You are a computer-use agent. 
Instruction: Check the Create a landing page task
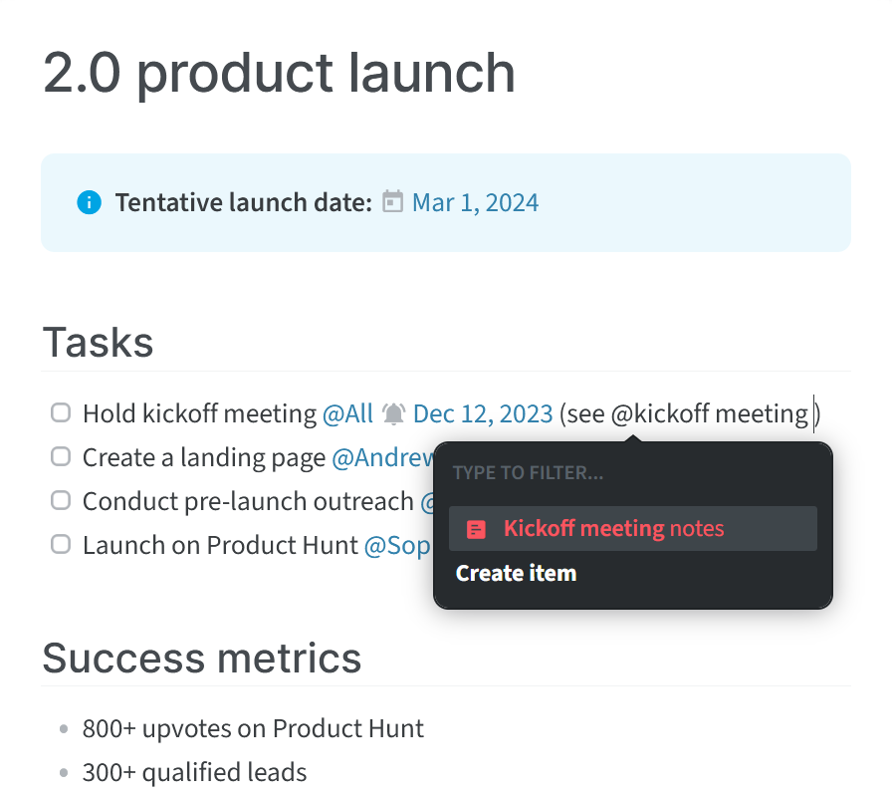point(61,456)
